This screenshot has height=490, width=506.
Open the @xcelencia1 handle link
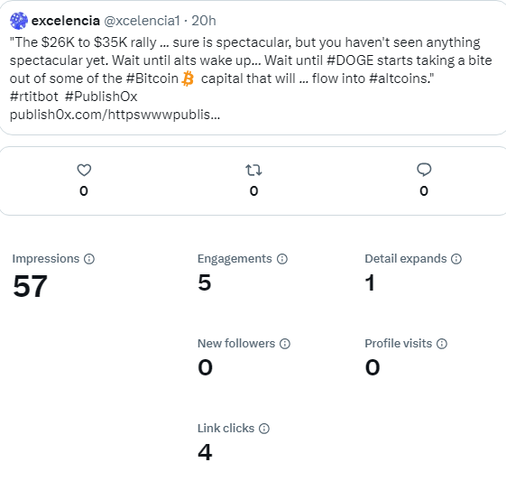(142, 21)
